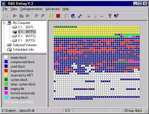Click the red fragmented block legend swatch
The image size is (149, 114).
[x=6, y=71]
